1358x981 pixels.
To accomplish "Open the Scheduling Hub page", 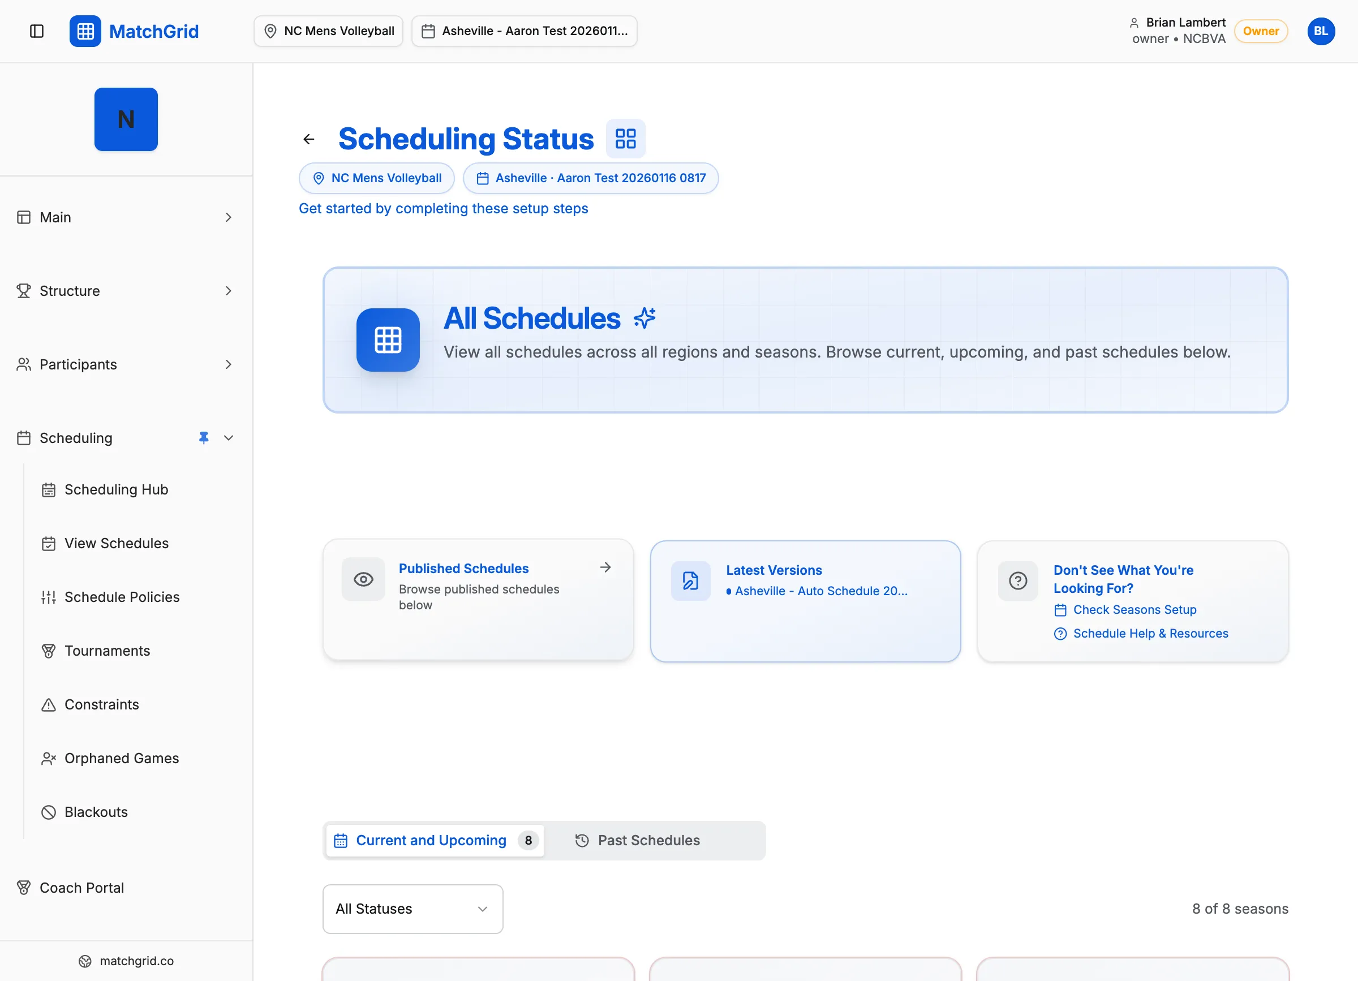I will [116, 489].
